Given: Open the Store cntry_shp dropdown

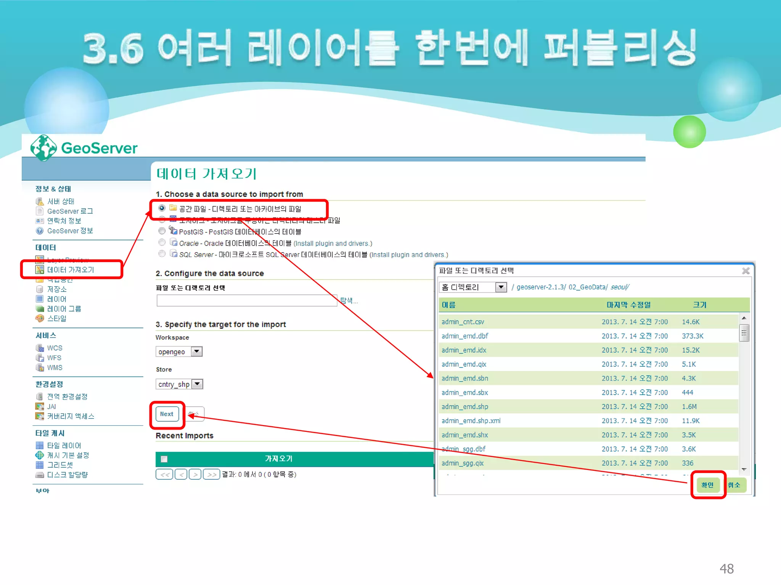Looking at the screenshot, I should click(197, 384).
